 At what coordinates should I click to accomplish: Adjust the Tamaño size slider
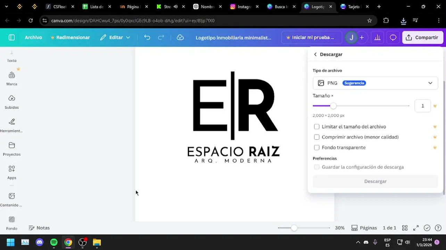[333, 106]
